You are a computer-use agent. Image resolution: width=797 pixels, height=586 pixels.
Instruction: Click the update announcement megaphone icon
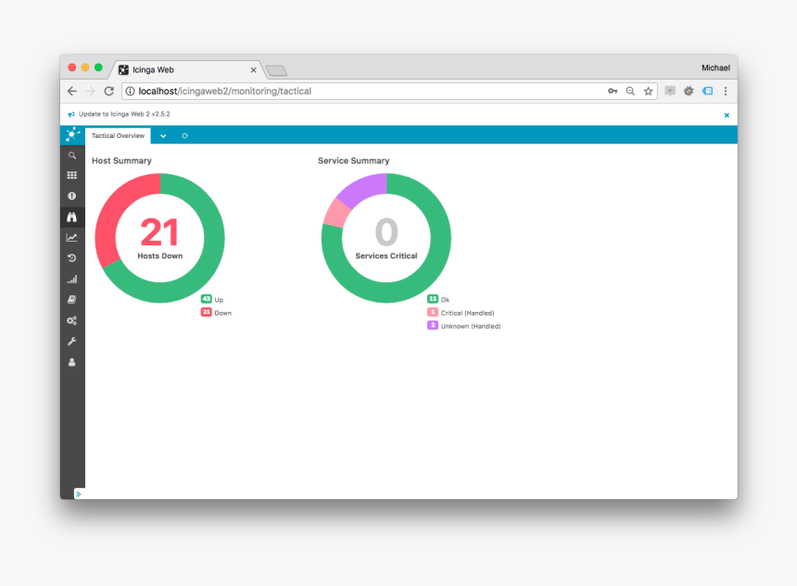point(71,114)
